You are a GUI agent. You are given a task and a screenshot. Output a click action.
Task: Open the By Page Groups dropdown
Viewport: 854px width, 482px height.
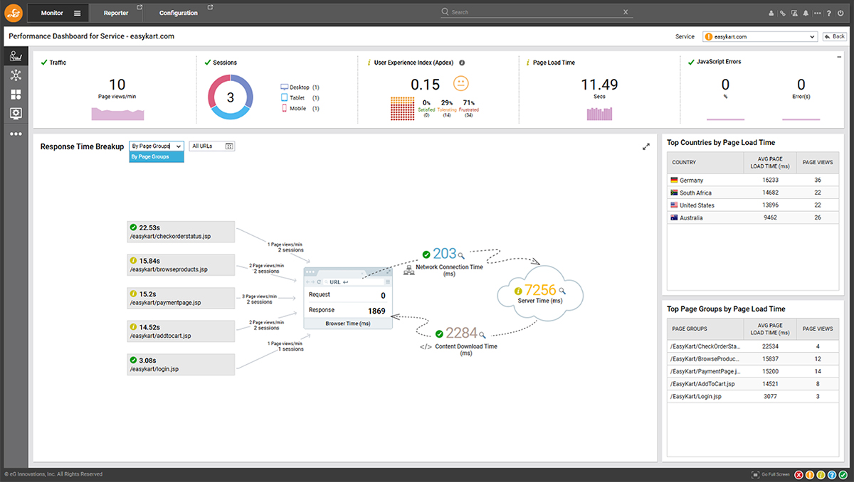click(x=157, y=146)
